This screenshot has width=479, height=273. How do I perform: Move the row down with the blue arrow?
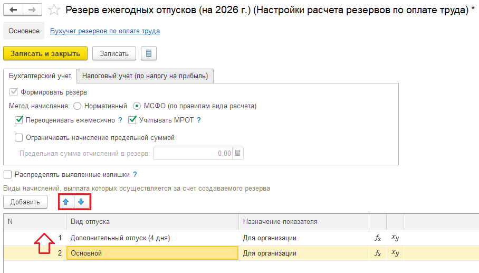pyautogui.click(x=82, y=202)
